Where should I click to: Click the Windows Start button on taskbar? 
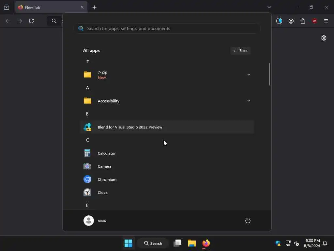point(128,243)
